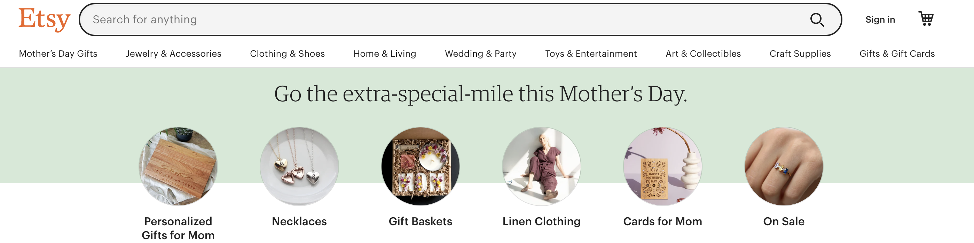
Task: Click the magnifying glass search icon
Action: point(817,19)
